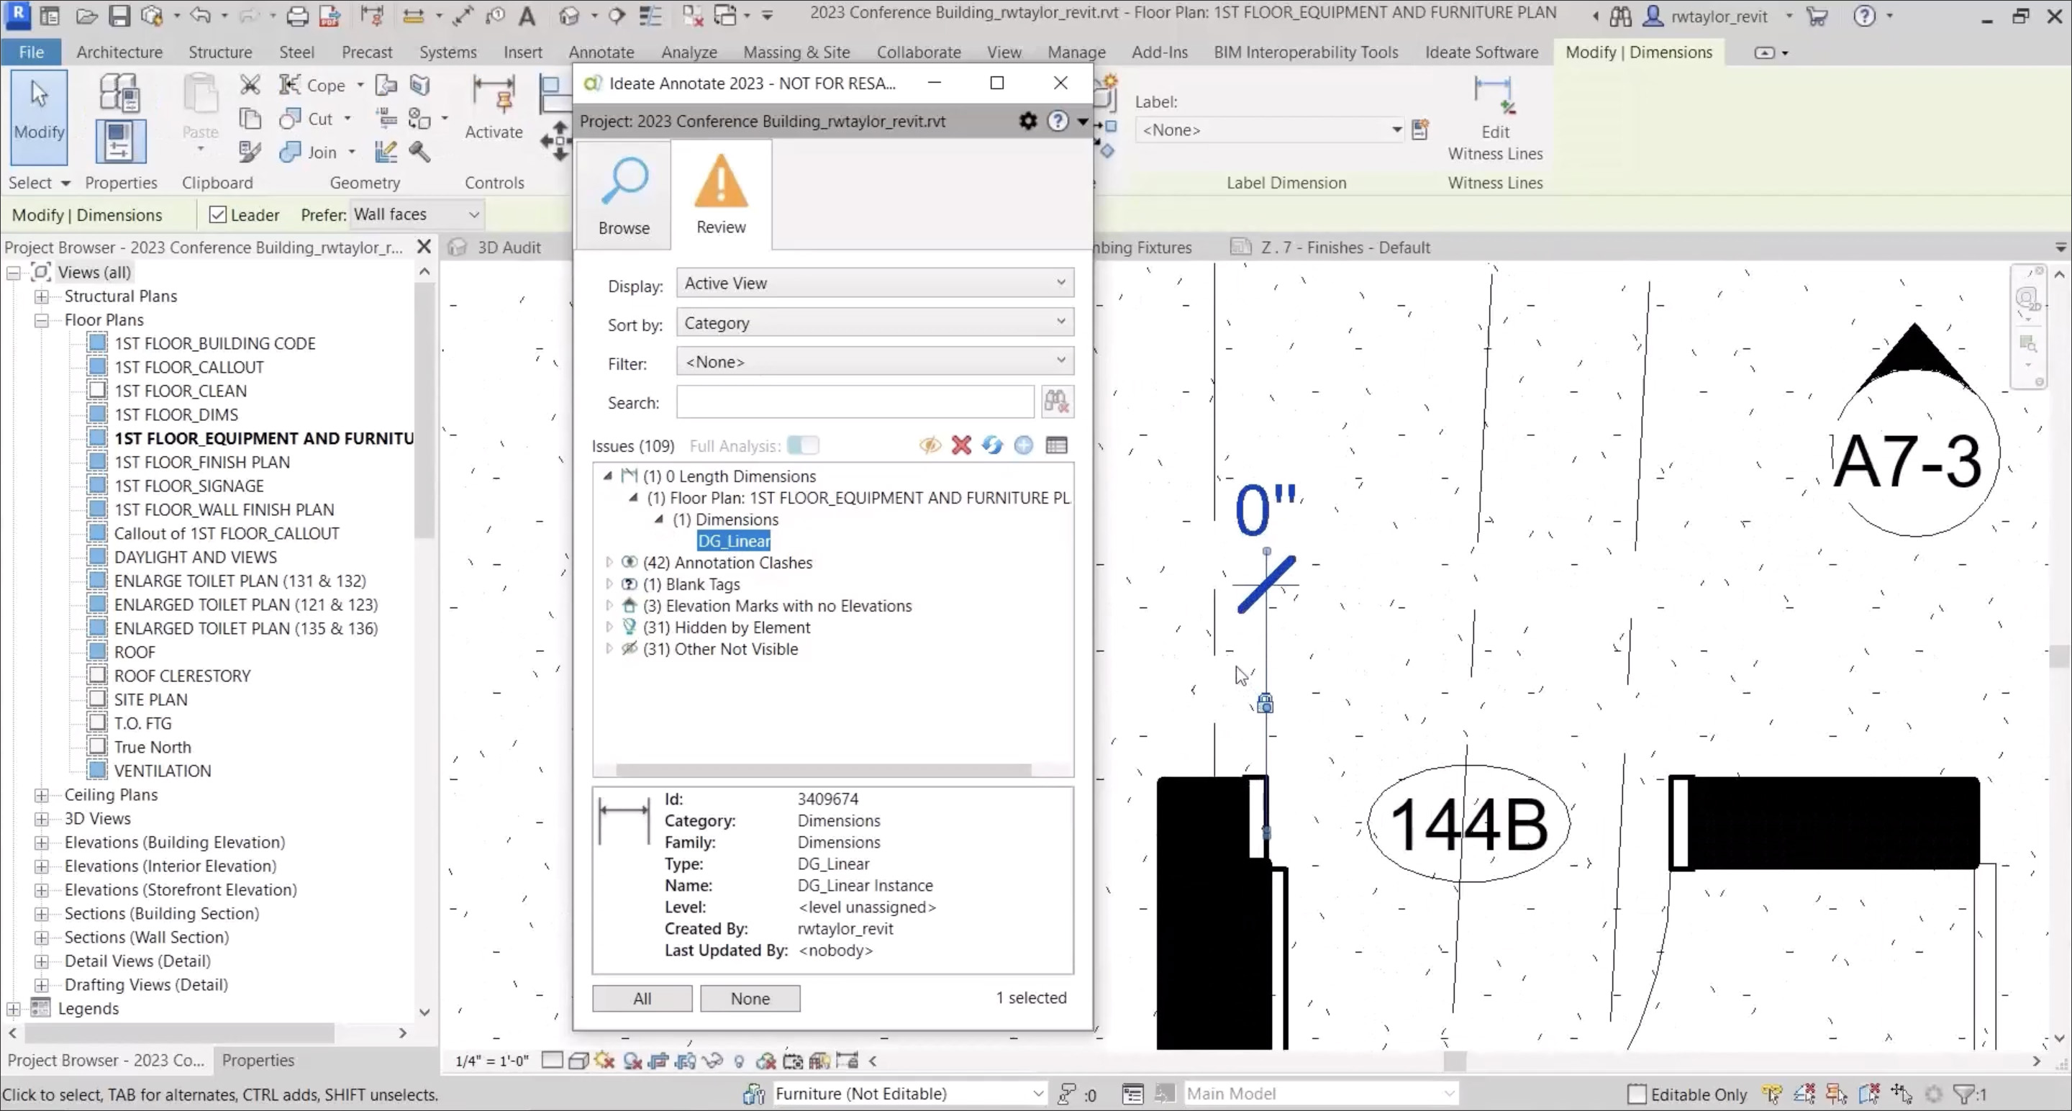Screen dimensions: 2072x1111
Task: Open the Label None dropdown
Action: pos(1270,130)
